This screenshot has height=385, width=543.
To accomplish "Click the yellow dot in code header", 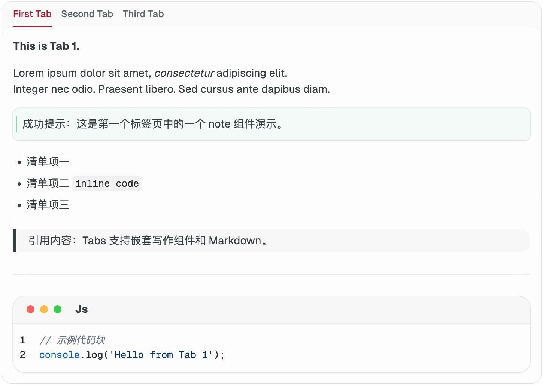I will point(44,309).
